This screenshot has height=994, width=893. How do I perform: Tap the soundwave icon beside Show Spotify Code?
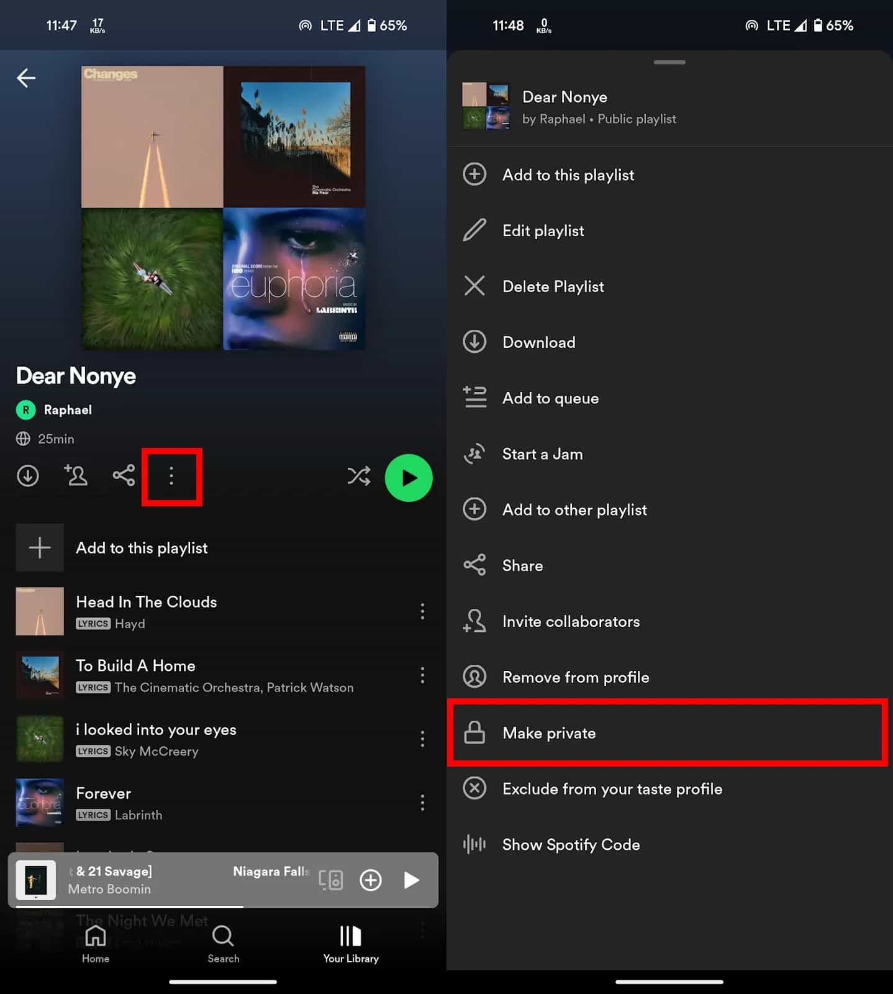(474, 844)
